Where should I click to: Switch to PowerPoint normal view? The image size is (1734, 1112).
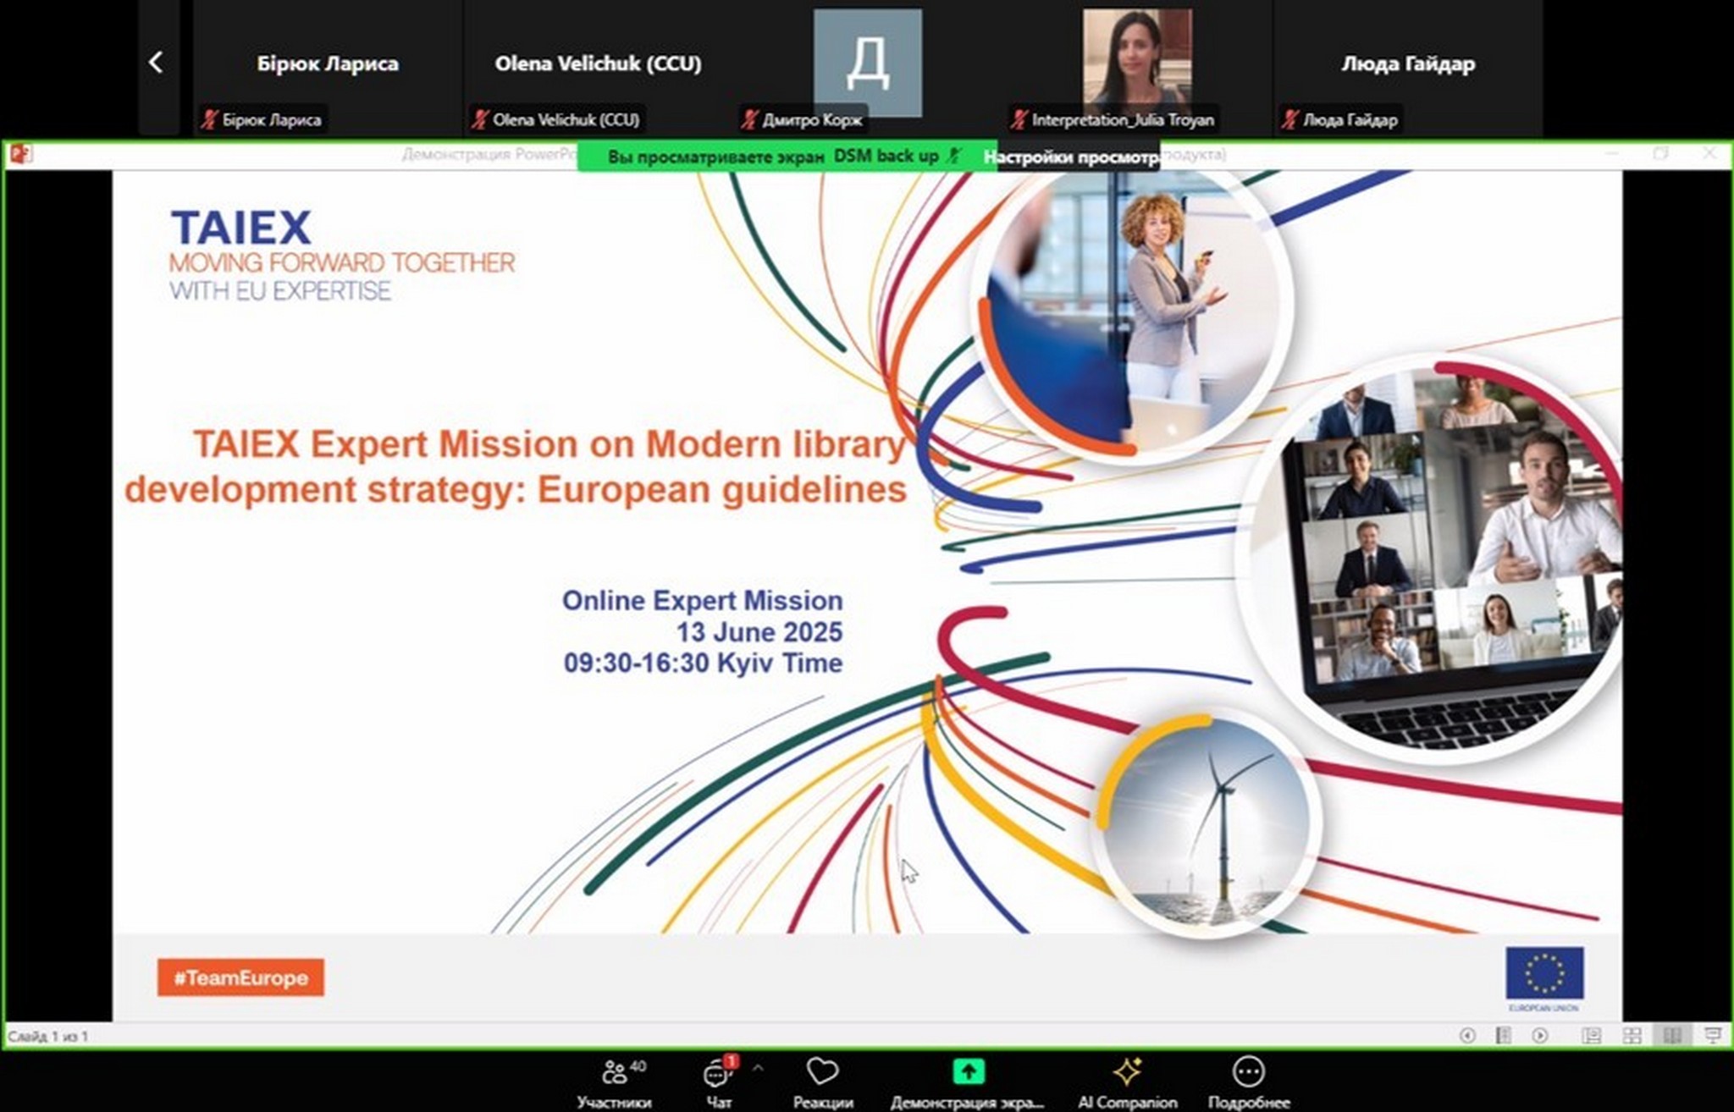coord(1592,1036)
